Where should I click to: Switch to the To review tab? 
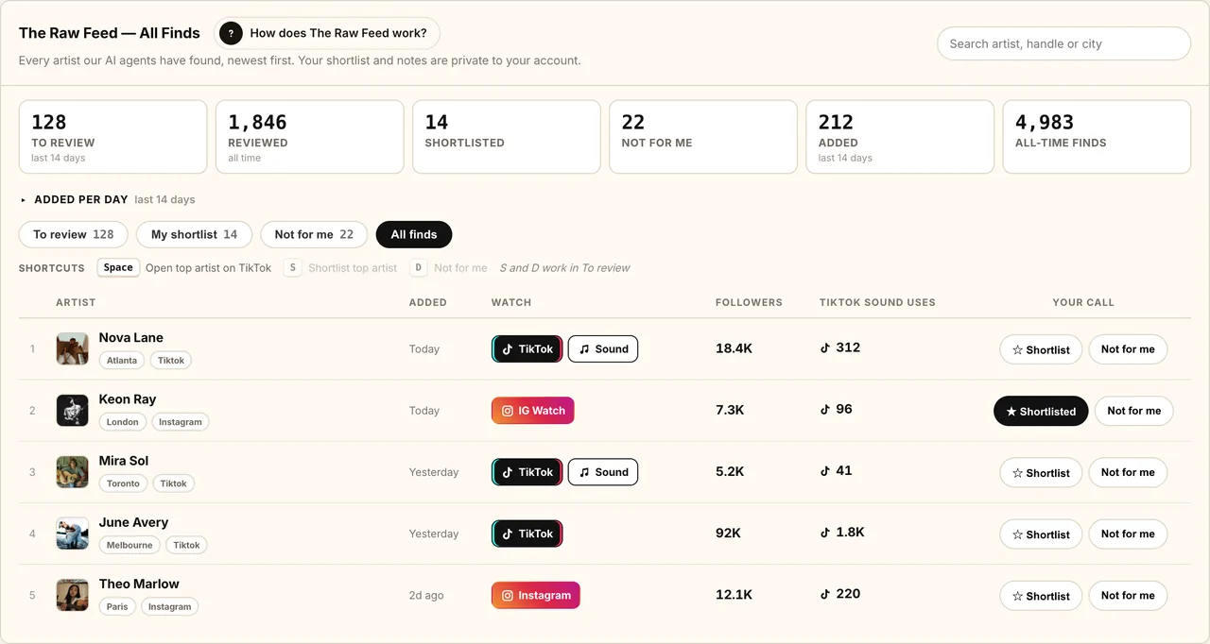pos(74,234)
